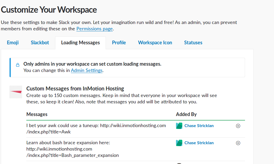The width and height of the screenshot is (274, 164).
Task: Delete the awk tuneup loading message
Action: 238,126
